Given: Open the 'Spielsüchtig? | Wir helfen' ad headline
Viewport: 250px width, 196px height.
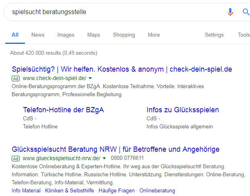Looking at the screenshot, I should [122, 69].
